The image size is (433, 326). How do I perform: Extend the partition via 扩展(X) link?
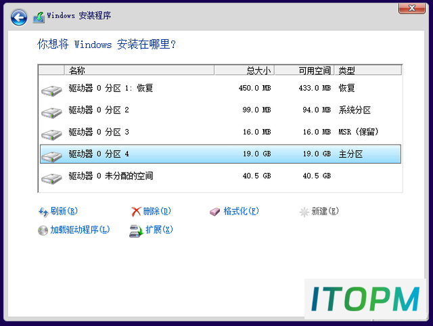pyautogui.click(x=160, y=230)
